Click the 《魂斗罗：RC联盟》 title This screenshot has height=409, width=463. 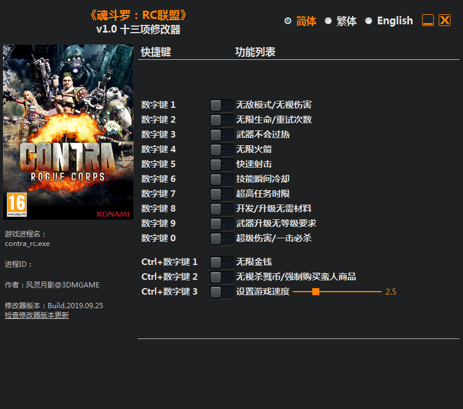138,15
